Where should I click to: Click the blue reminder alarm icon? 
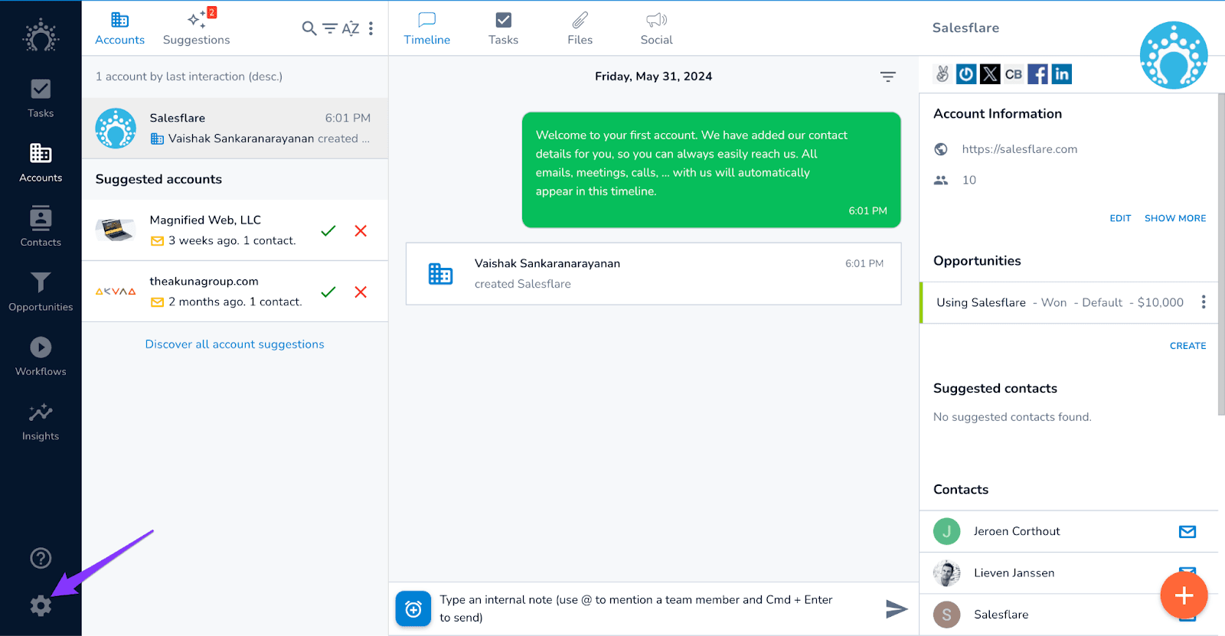(413, 609)
